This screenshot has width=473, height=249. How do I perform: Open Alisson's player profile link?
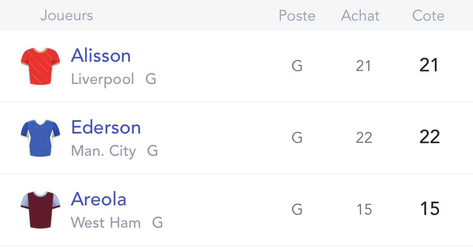point(101,56)
